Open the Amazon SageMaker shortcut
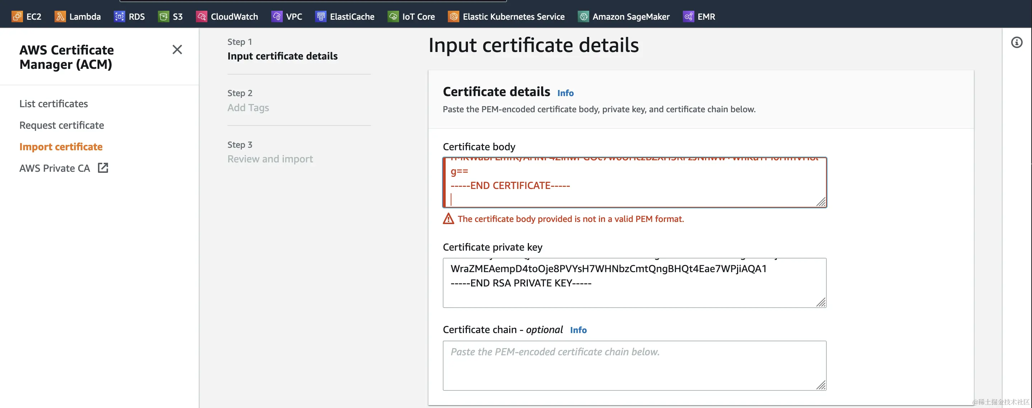Screen dimensions: 1032x408 coord(583,16)
